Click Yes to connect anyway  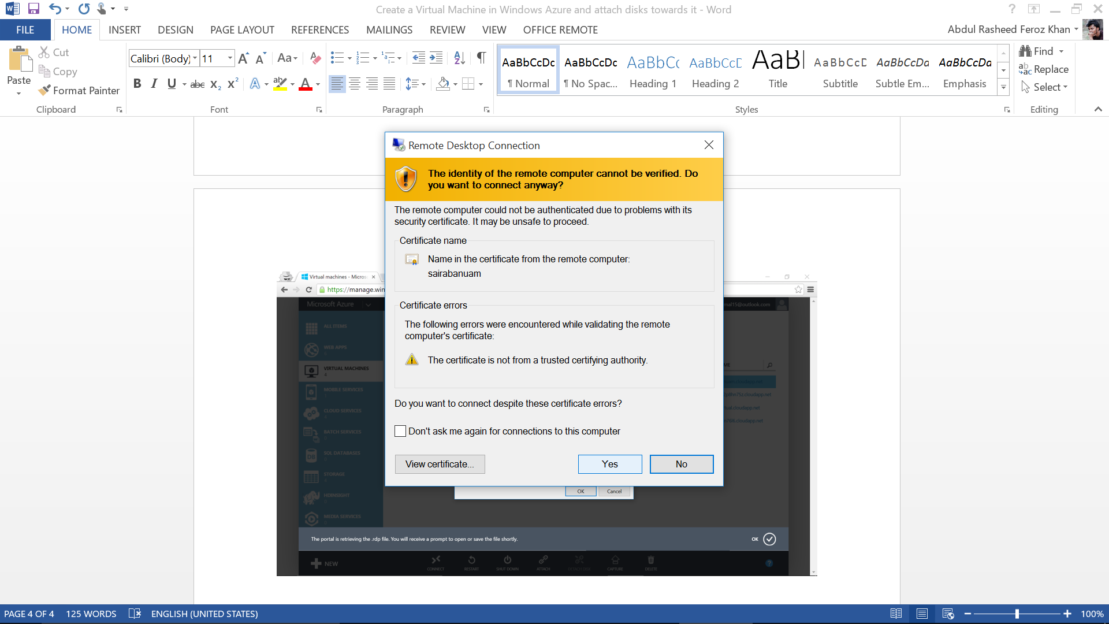(610, 464)
